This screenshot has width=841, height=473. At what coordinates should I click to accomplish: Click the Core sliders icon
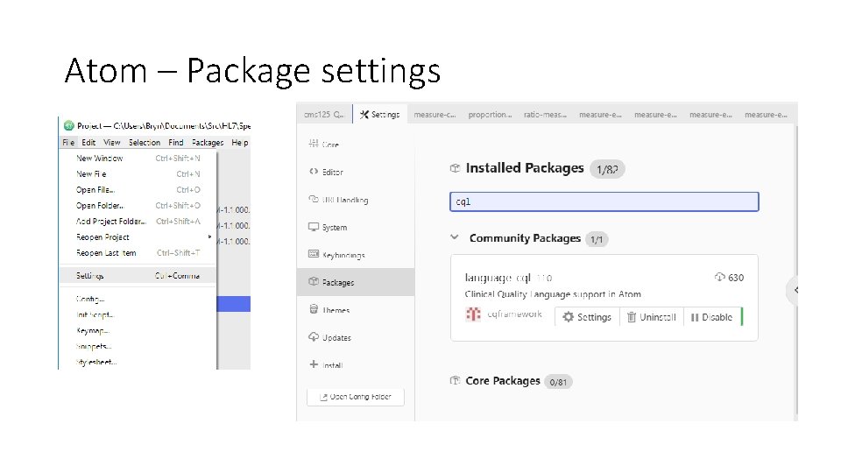click(314, 143)
